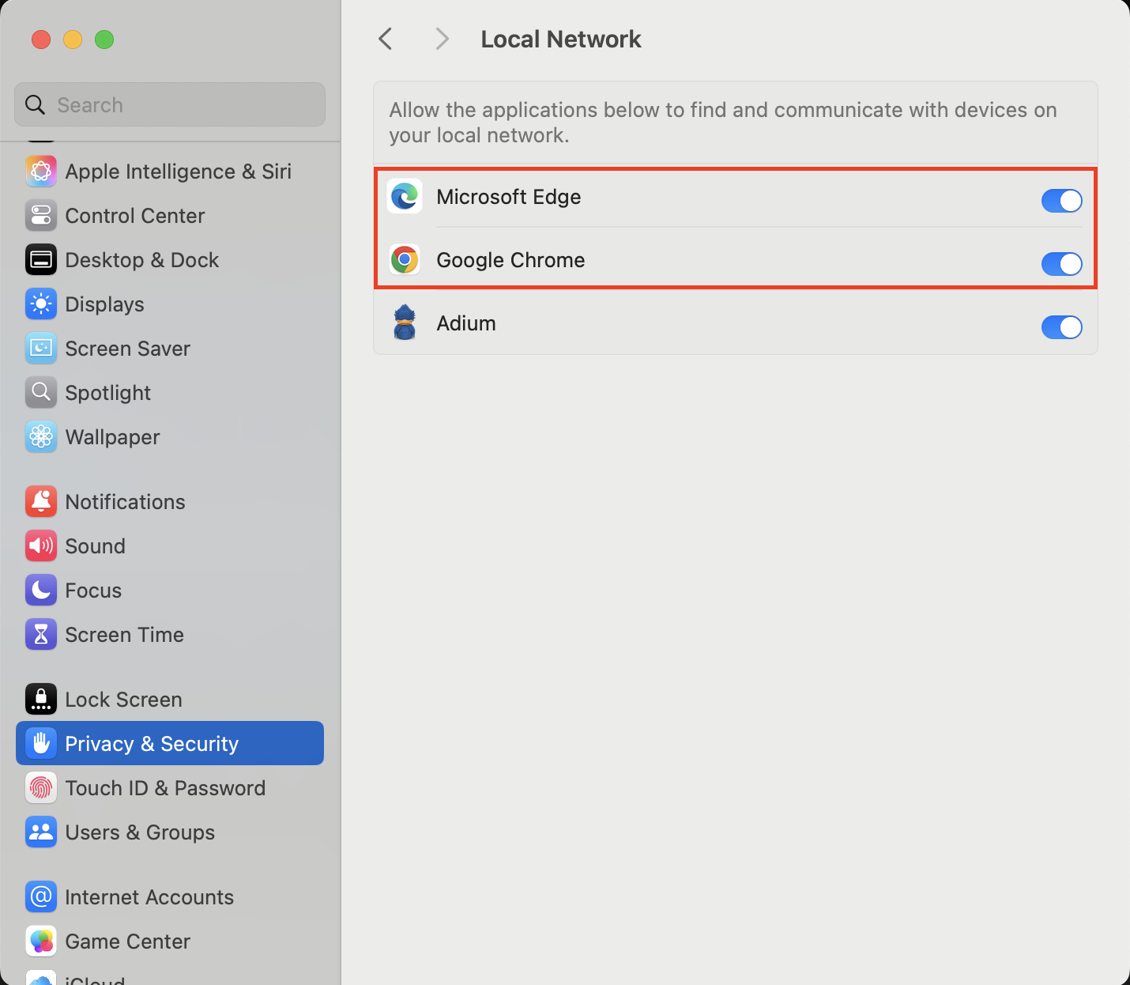Click the Desktop & Dock sidebar icon

click(41, 260)
